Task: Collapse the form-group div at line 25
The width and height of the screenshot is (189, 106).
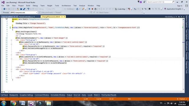Action: tap(12, 69)
